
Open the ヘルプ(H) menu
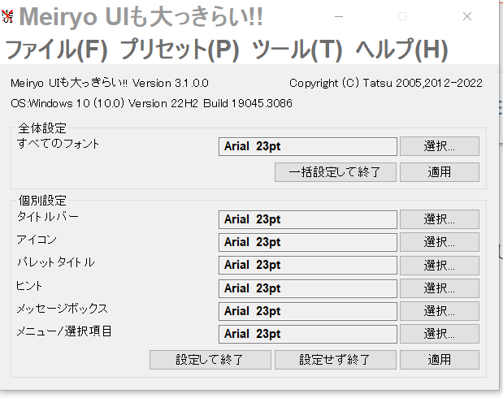[401, 50]
